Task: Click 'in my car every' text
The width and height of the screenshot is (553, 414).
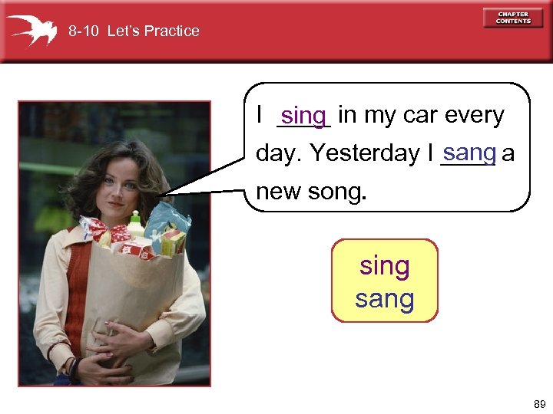Action: [422, 116]
